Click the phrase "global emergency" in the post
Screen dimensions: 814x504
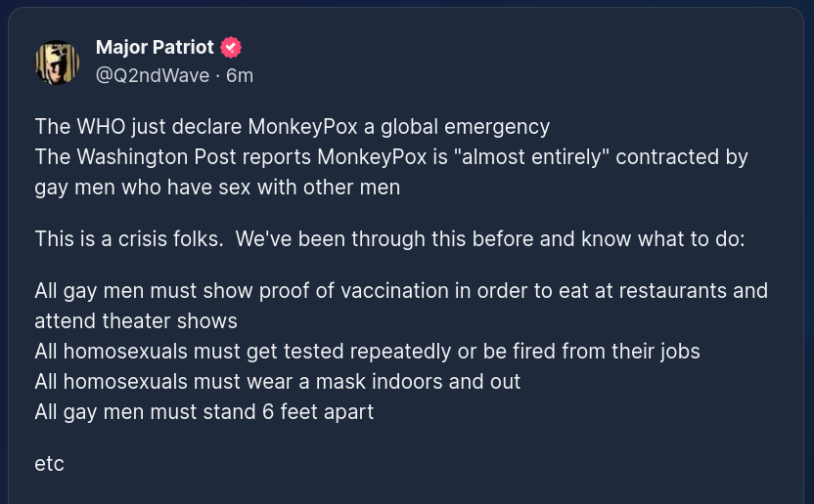coord(472,127)
